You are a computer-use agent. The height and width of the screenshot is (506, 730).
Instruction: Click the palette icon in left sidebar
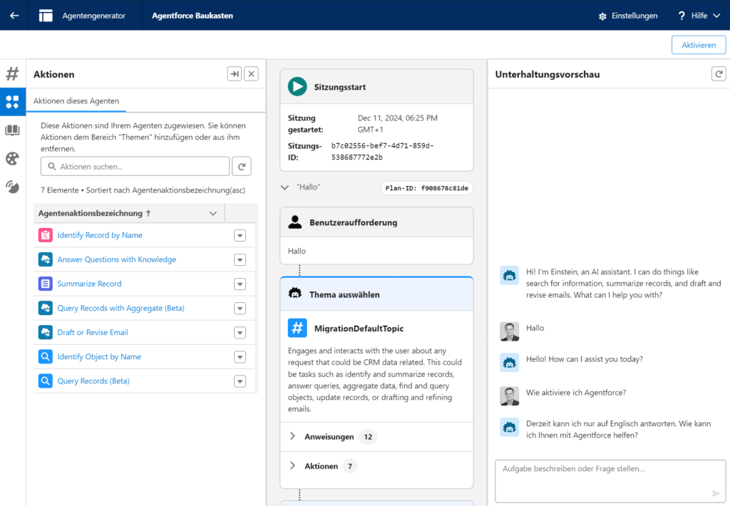click(12, 158)
